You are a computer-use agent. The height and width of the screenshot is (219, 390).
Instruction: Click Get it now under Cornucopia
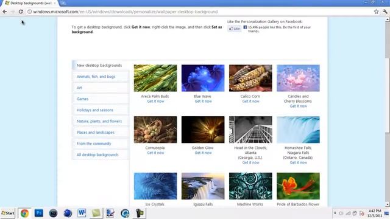pyautogui.click(x=155, y=153)
